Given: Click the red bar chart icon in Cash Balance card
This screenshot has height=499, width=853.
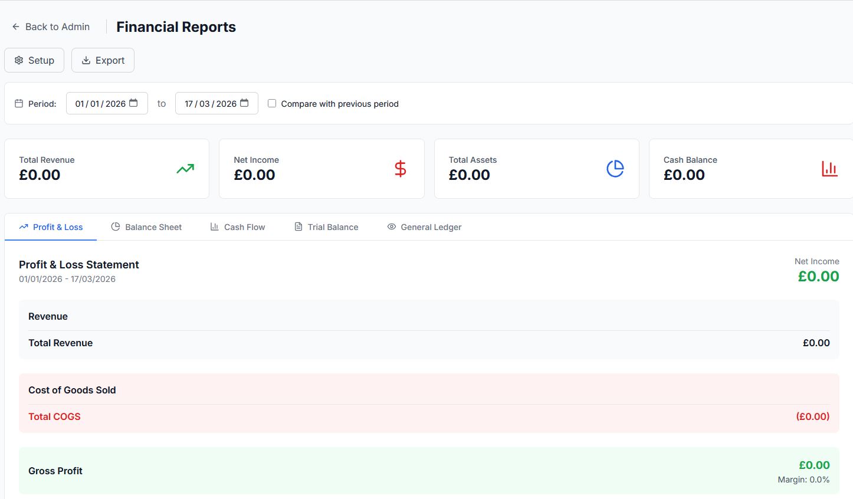Looking at the screenshot, I should coord(829,169).
